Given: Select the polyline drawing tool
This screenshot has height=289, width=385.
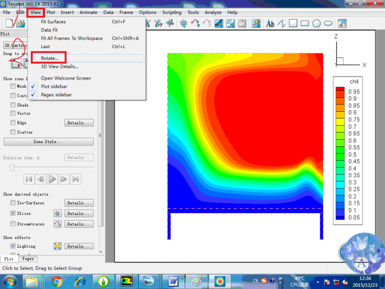Looking at the screenshot, I should click(282, 24).
